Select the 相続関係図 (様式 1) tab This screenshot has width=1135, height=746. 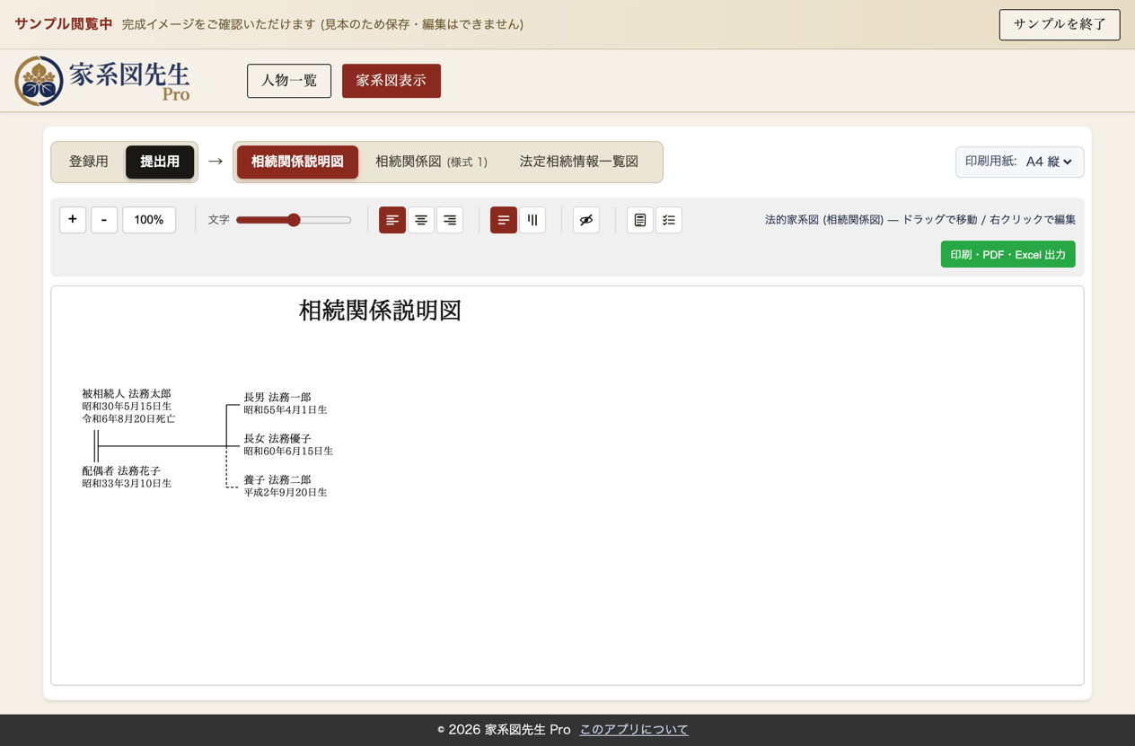[x=431, y=162]
